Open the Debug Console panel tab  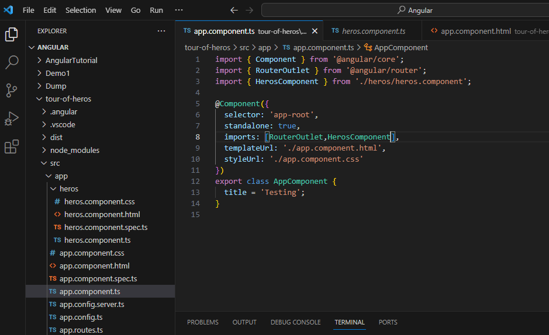(x=295, y=322)
